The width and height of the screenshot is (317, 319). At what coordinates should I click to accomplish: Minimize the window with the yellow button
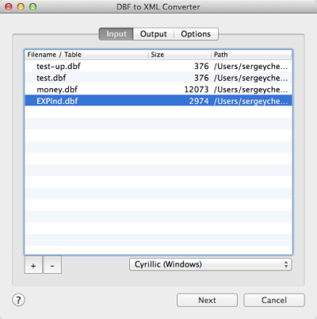click(21, 6)
